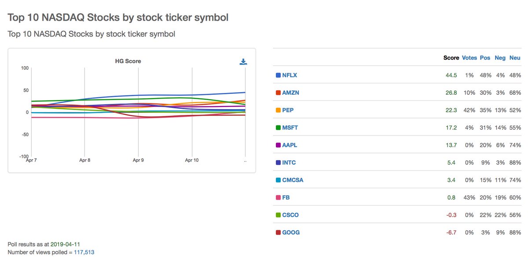Screen dimensions: 528x257
Task: Click the GOOG score value -6.7
Action: click(x=452, y=232)
